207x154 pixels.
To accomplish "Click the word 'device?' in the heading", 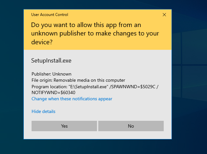I will coord(42,42).
